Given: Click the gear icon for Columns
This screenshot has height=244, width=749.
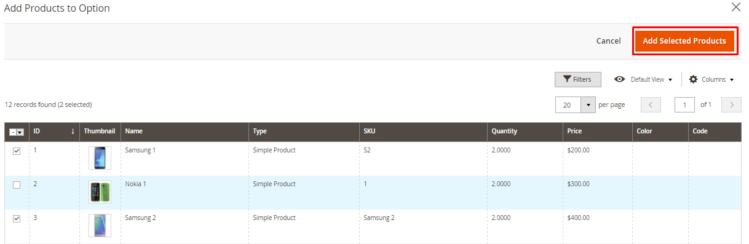Looking at the screenshot, I should click(693, 79).
